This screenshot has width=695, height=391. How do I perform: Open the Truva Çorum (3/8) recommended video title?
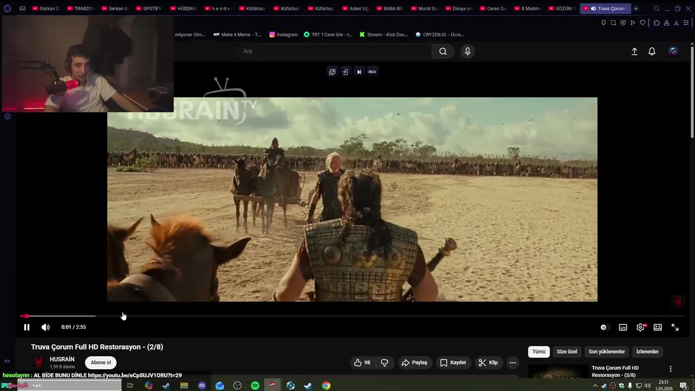click(615, 371)
